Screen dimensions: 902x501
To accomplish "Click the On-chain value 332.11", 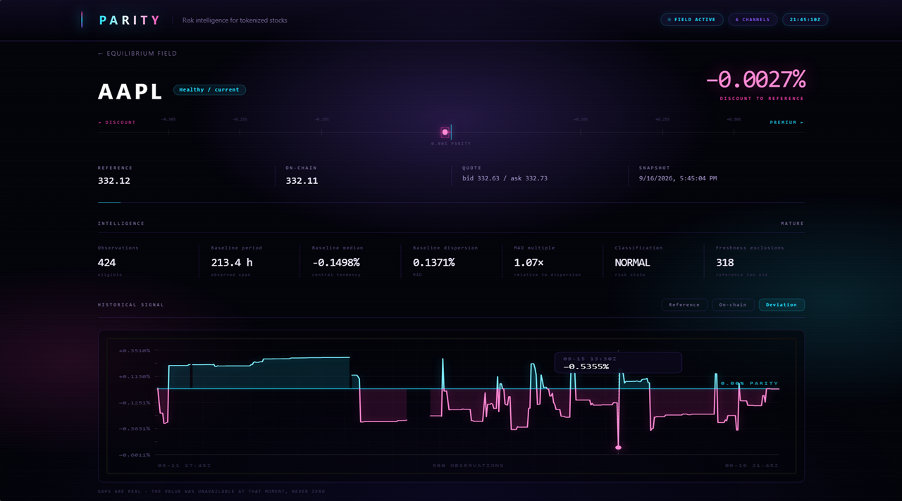I will point(302,181).
